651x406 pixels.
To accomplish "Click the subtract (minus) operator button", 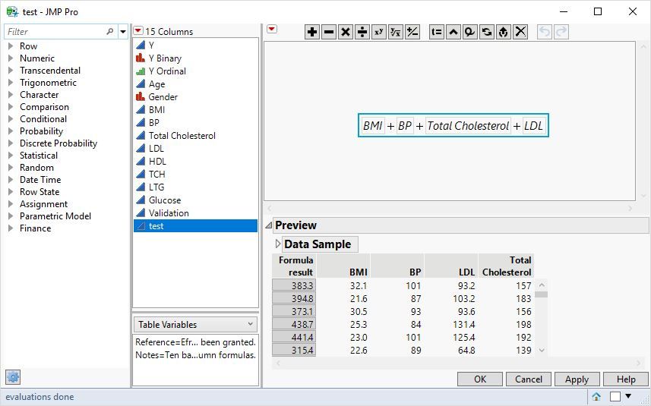I will point(329,32).
